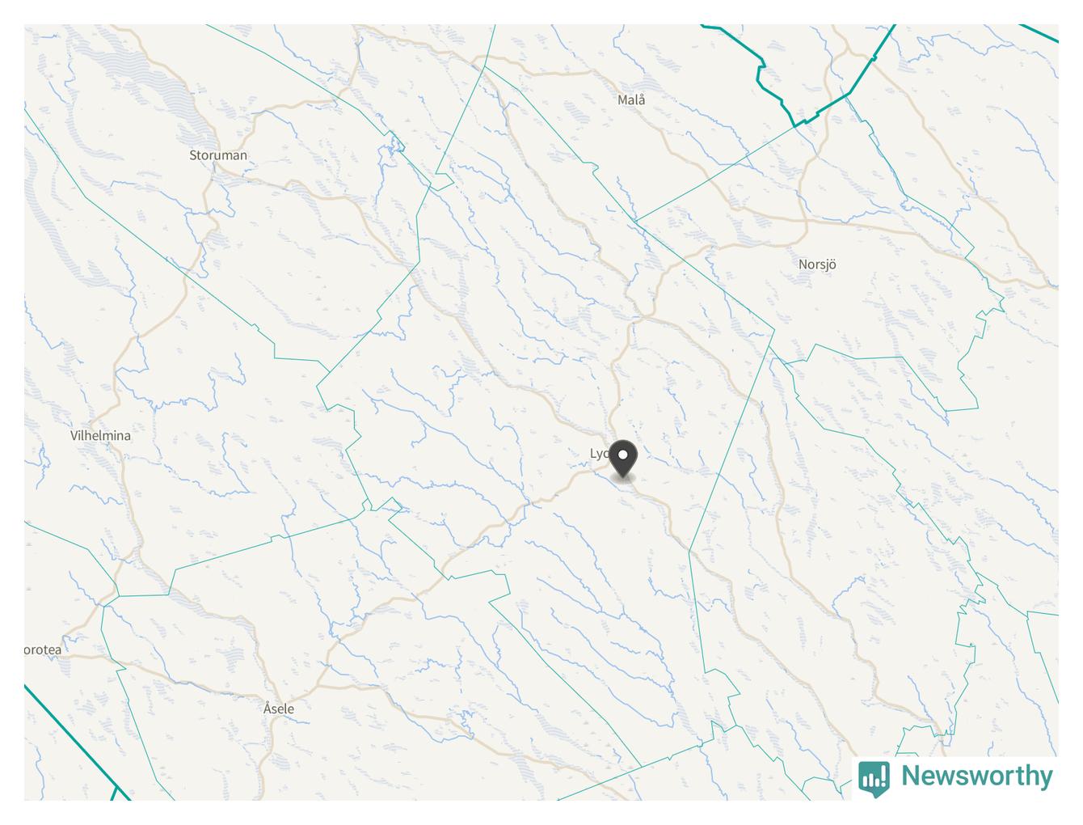Screen dimensions: 1083x825
Task: Select the Storuman town label
Action: 218,155
